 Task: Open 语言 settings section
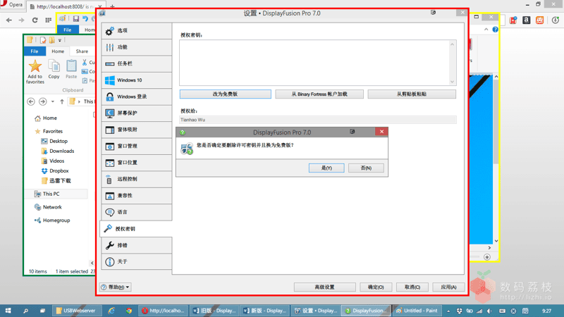click(137, 212)
